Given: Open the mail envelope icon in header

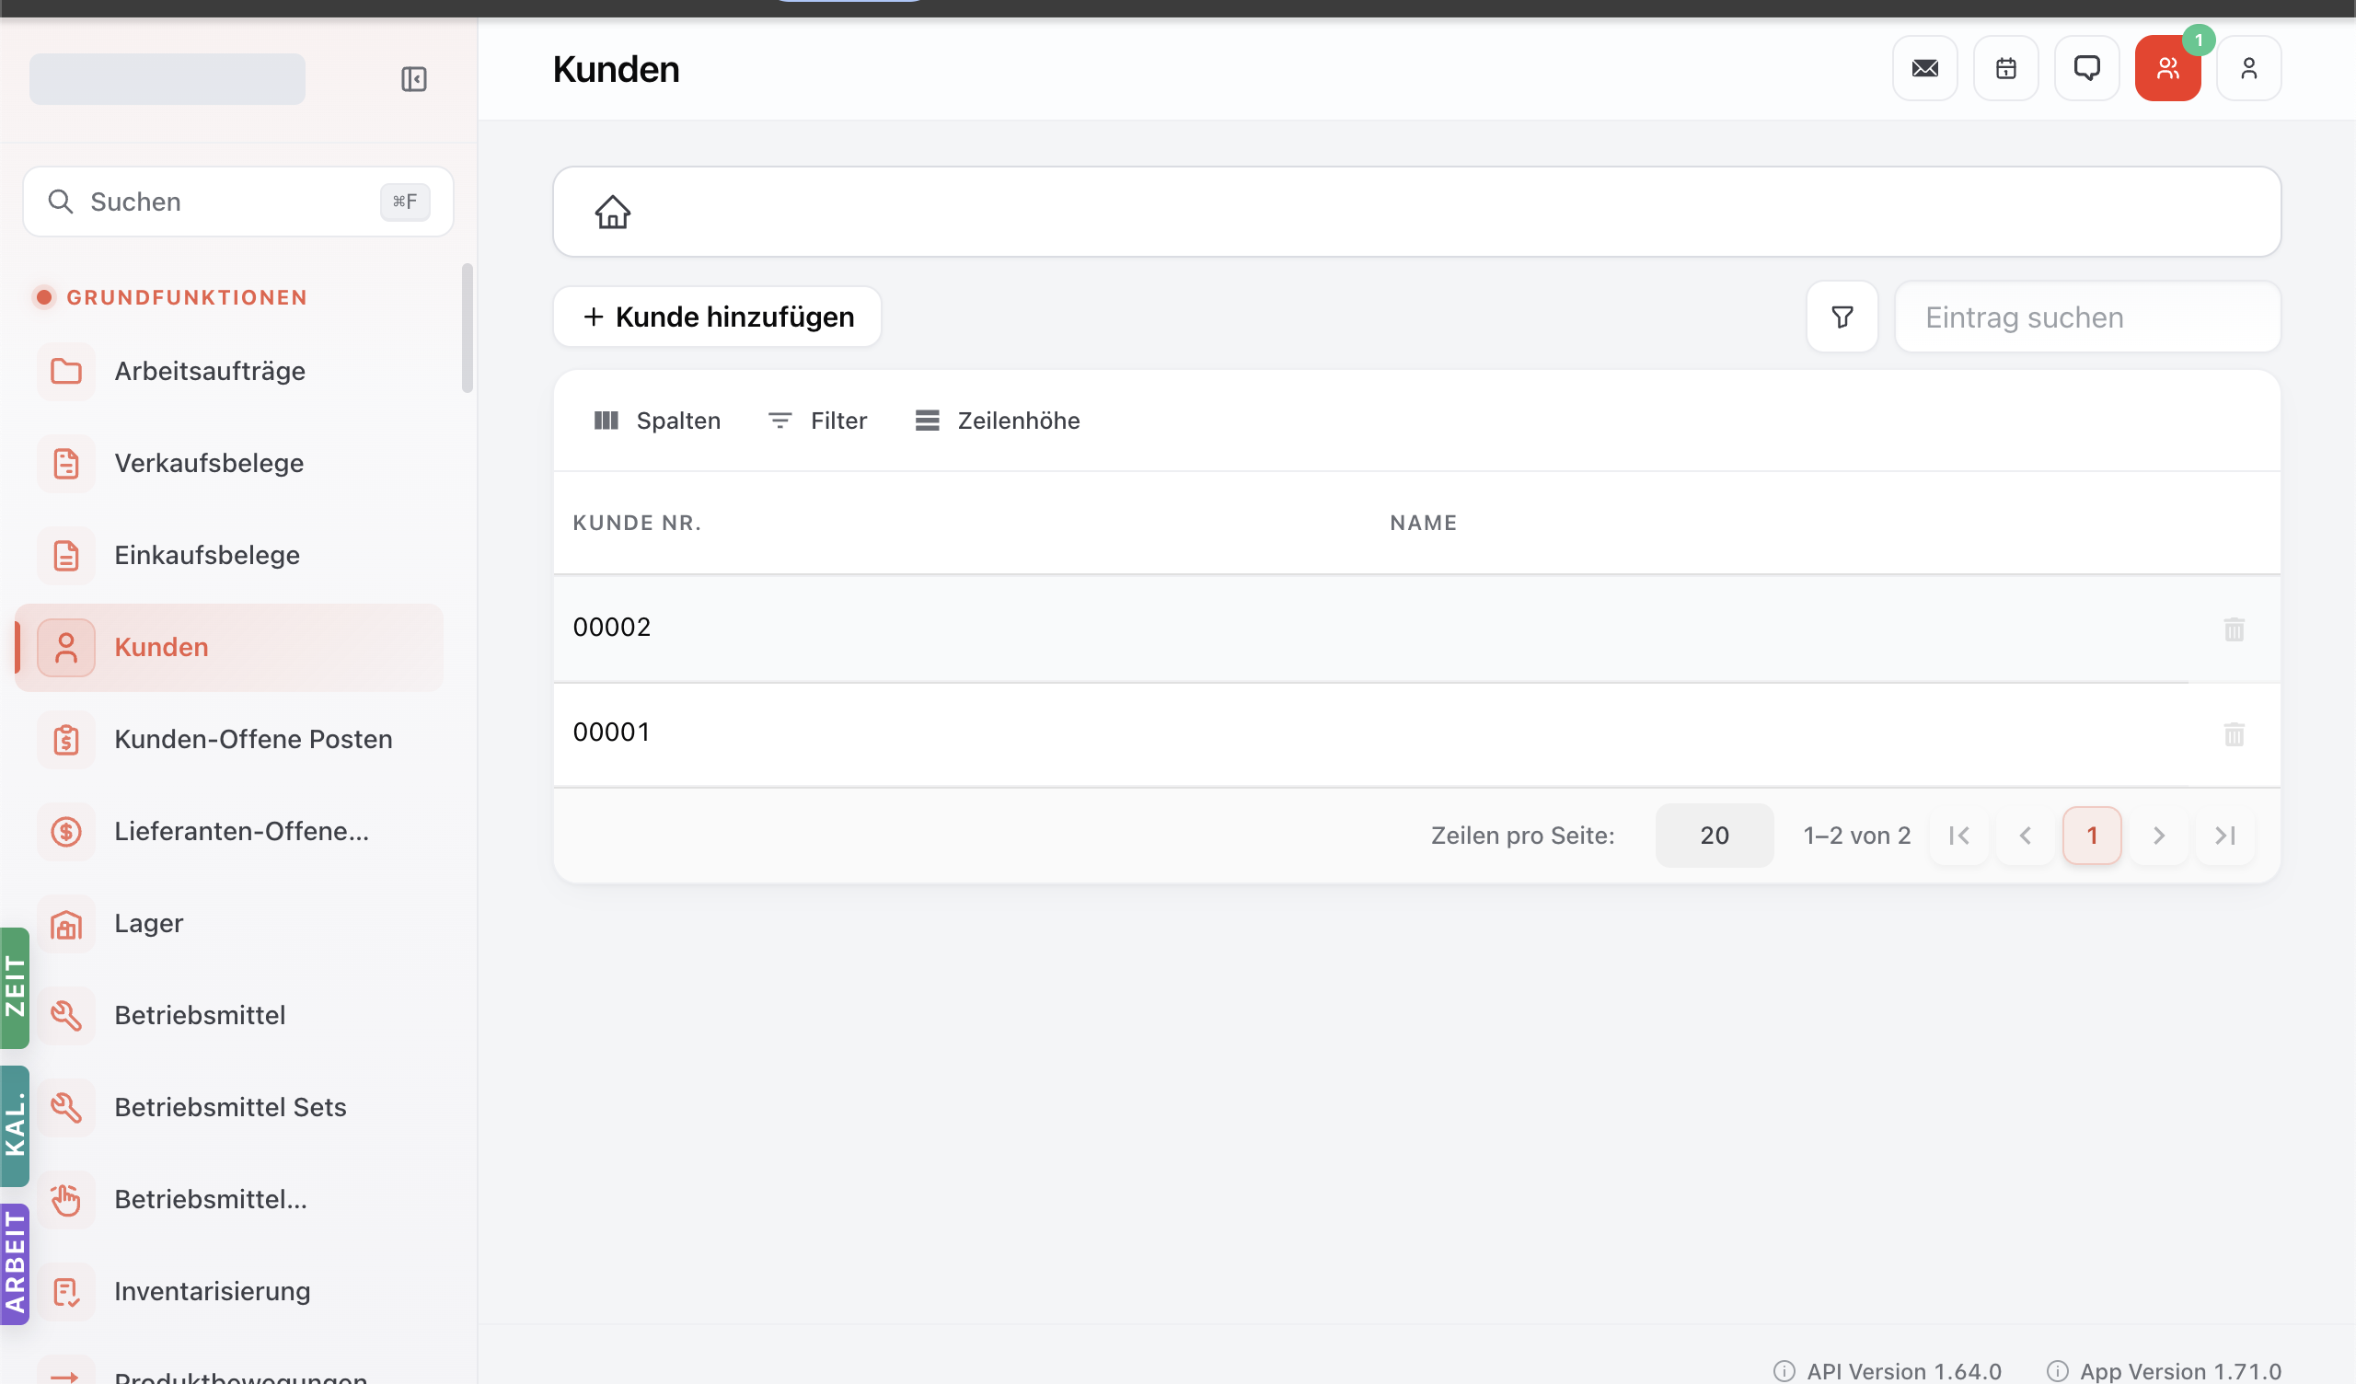Looking at the screenshot, I should [x=1925, y=68].
